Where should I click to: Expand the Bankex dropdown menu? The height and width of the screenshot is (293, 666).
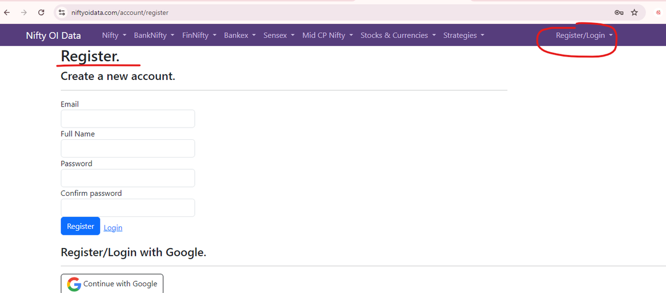click(240, 36)
